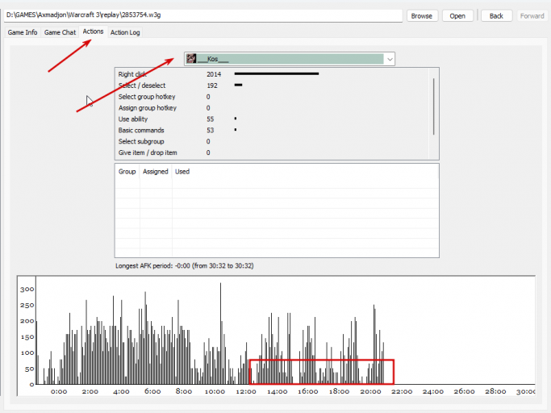Image resolution: width=551 pixels, height=413 pixels.
Task: Click the Browse button
Action: [422, 16]
